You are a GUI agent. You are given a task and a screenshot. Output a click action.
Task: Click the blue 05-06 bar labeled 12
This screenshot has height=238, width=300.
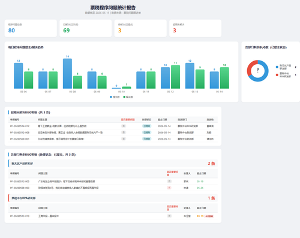coord(19,76)
